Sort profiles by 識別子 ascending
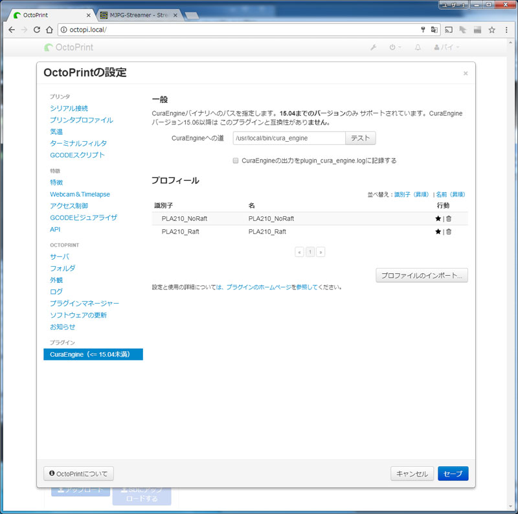Image resolution: width=518 pixels, height=514 pixels. [411, 194]
